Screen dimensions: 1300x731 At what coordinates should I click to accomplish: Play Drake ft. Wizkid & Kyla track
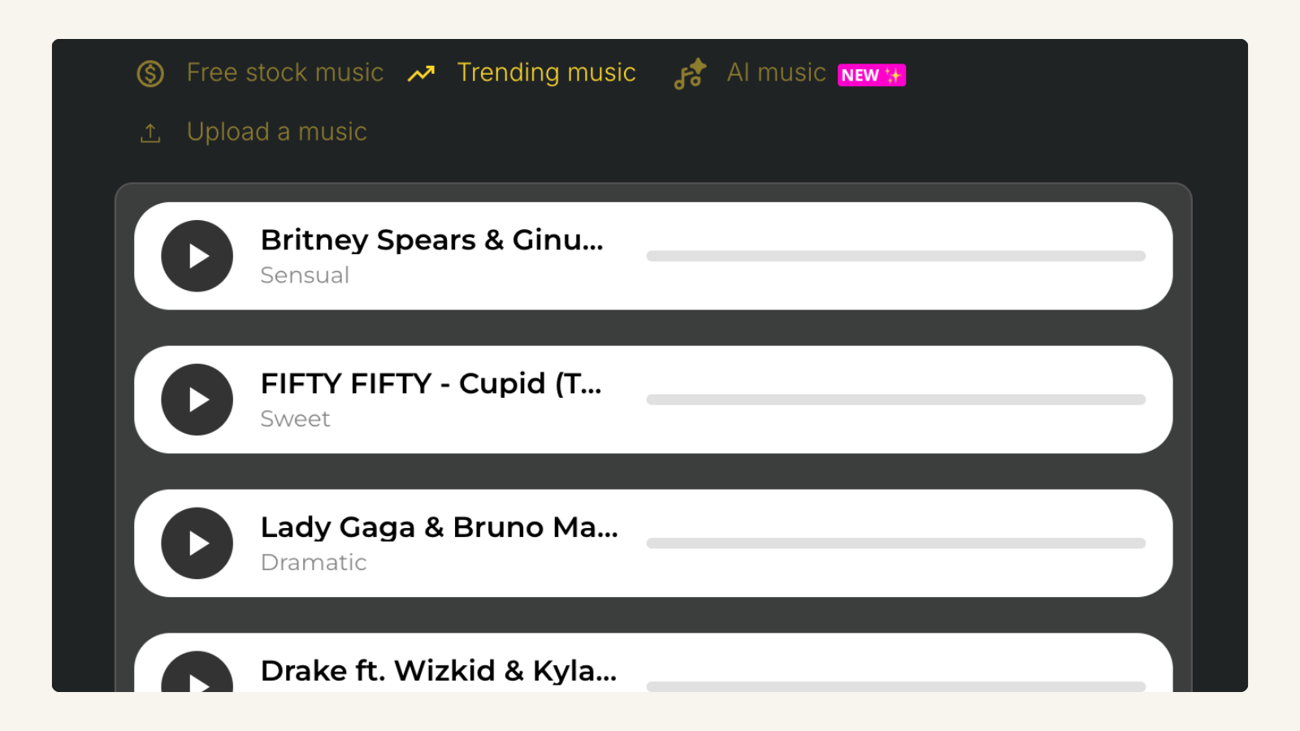tap(197, 673)
